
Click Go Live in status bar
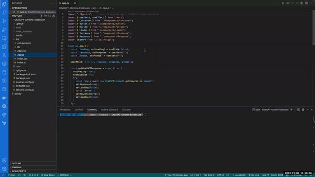click(x=254, y=175)
